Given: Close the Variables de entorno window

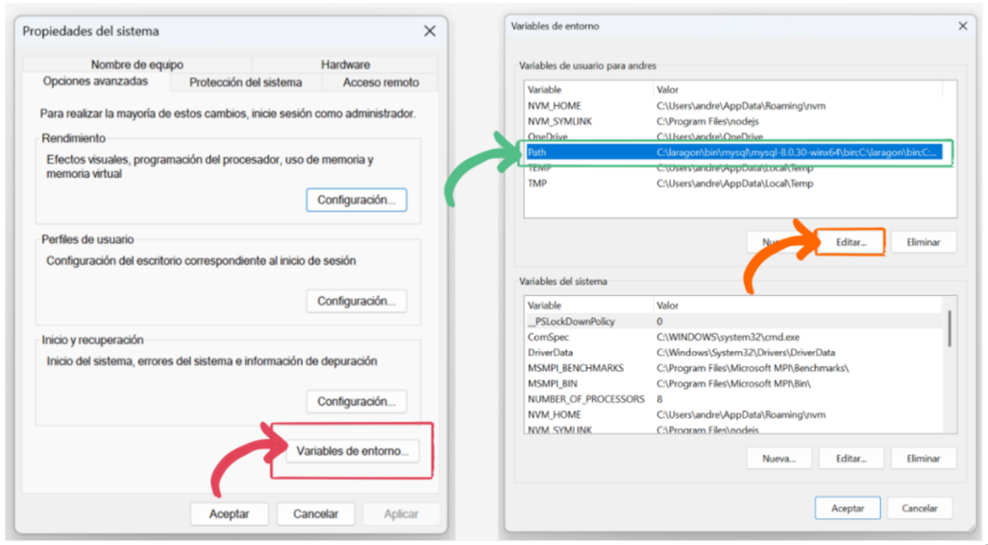Looking at the screenshot, I should 962,26.
